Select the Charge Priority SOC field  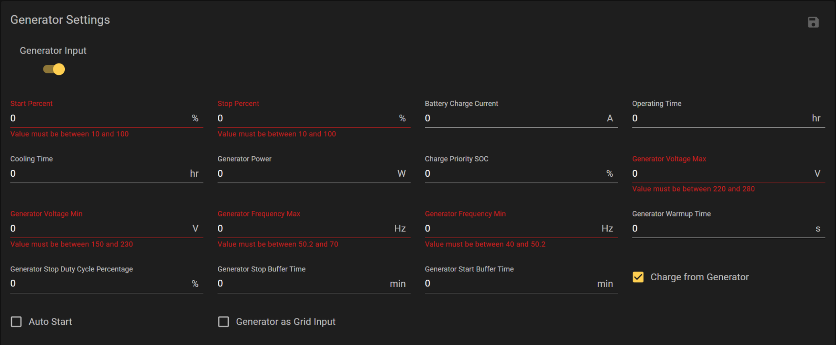[x=512, y=174]
